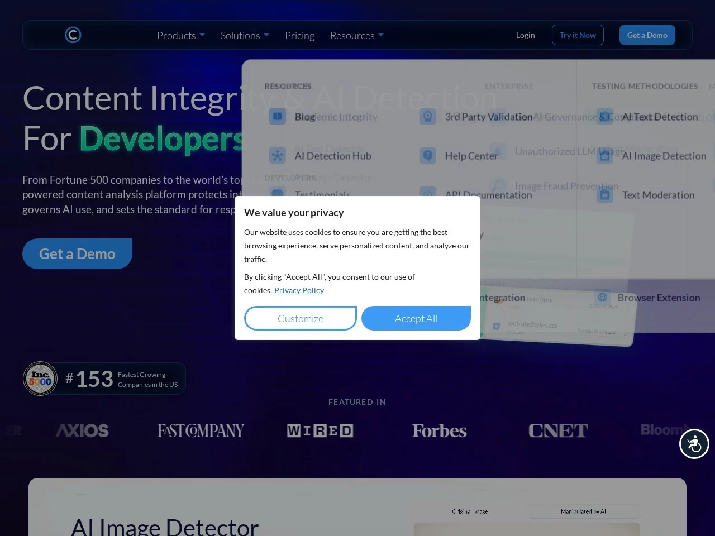Expand the Resources dropdown menu
The height and width of the screenshot is (536, 715).
point(356,35)
